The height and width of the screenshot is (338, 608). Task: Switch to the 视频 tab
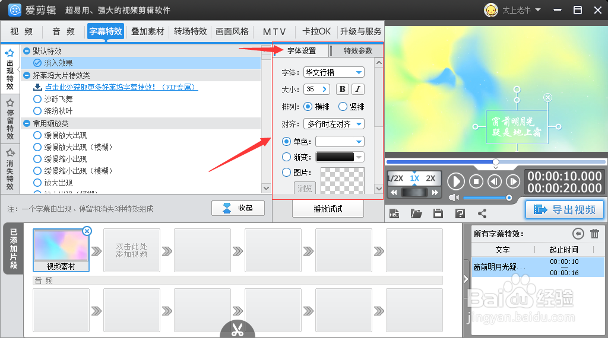pyautogui.click(x=22, y=31)
